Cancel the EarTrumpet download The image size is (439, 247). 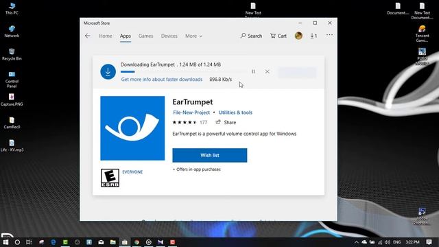[x=268, y=71]
